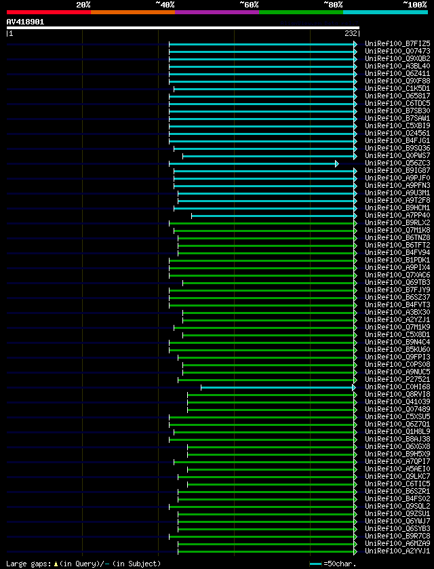Select the UniRef100_Q9XF88 entry
This screenshot has height=569, width=434.
coord(397,81)
